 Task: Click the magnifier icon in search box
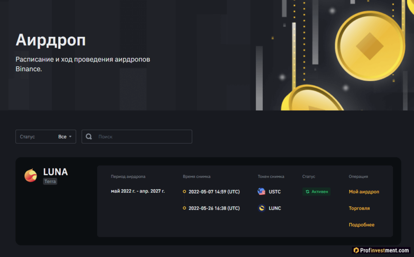[89, 137]
